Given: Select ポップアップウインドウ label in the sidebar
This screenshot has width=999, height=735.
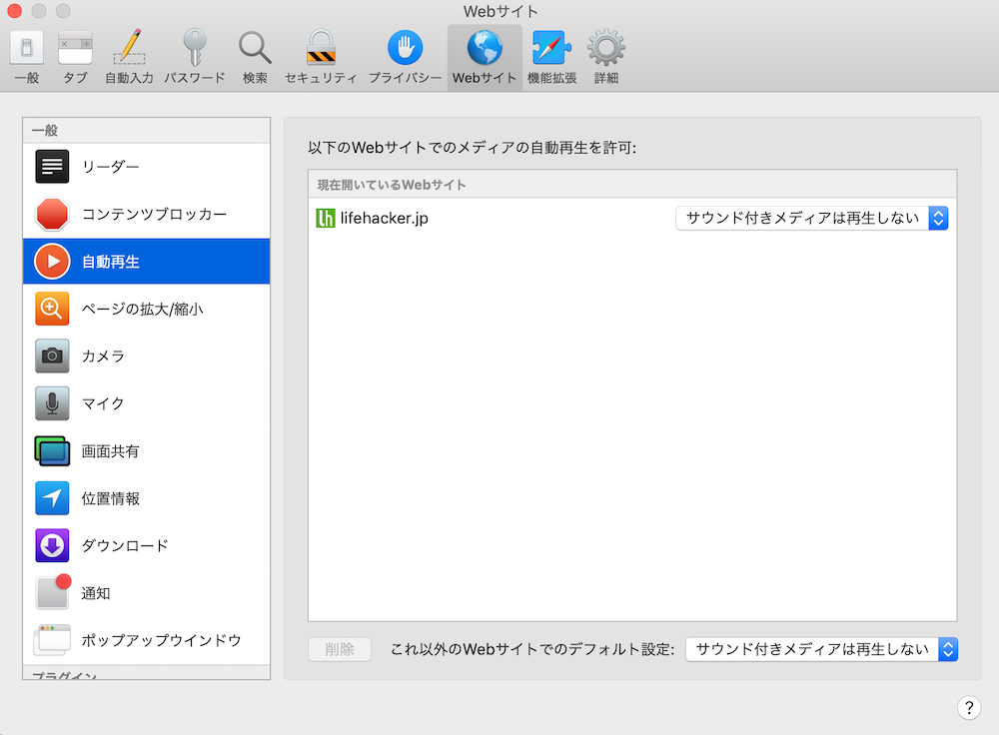Looking at the screenshot, I should 162,640.
